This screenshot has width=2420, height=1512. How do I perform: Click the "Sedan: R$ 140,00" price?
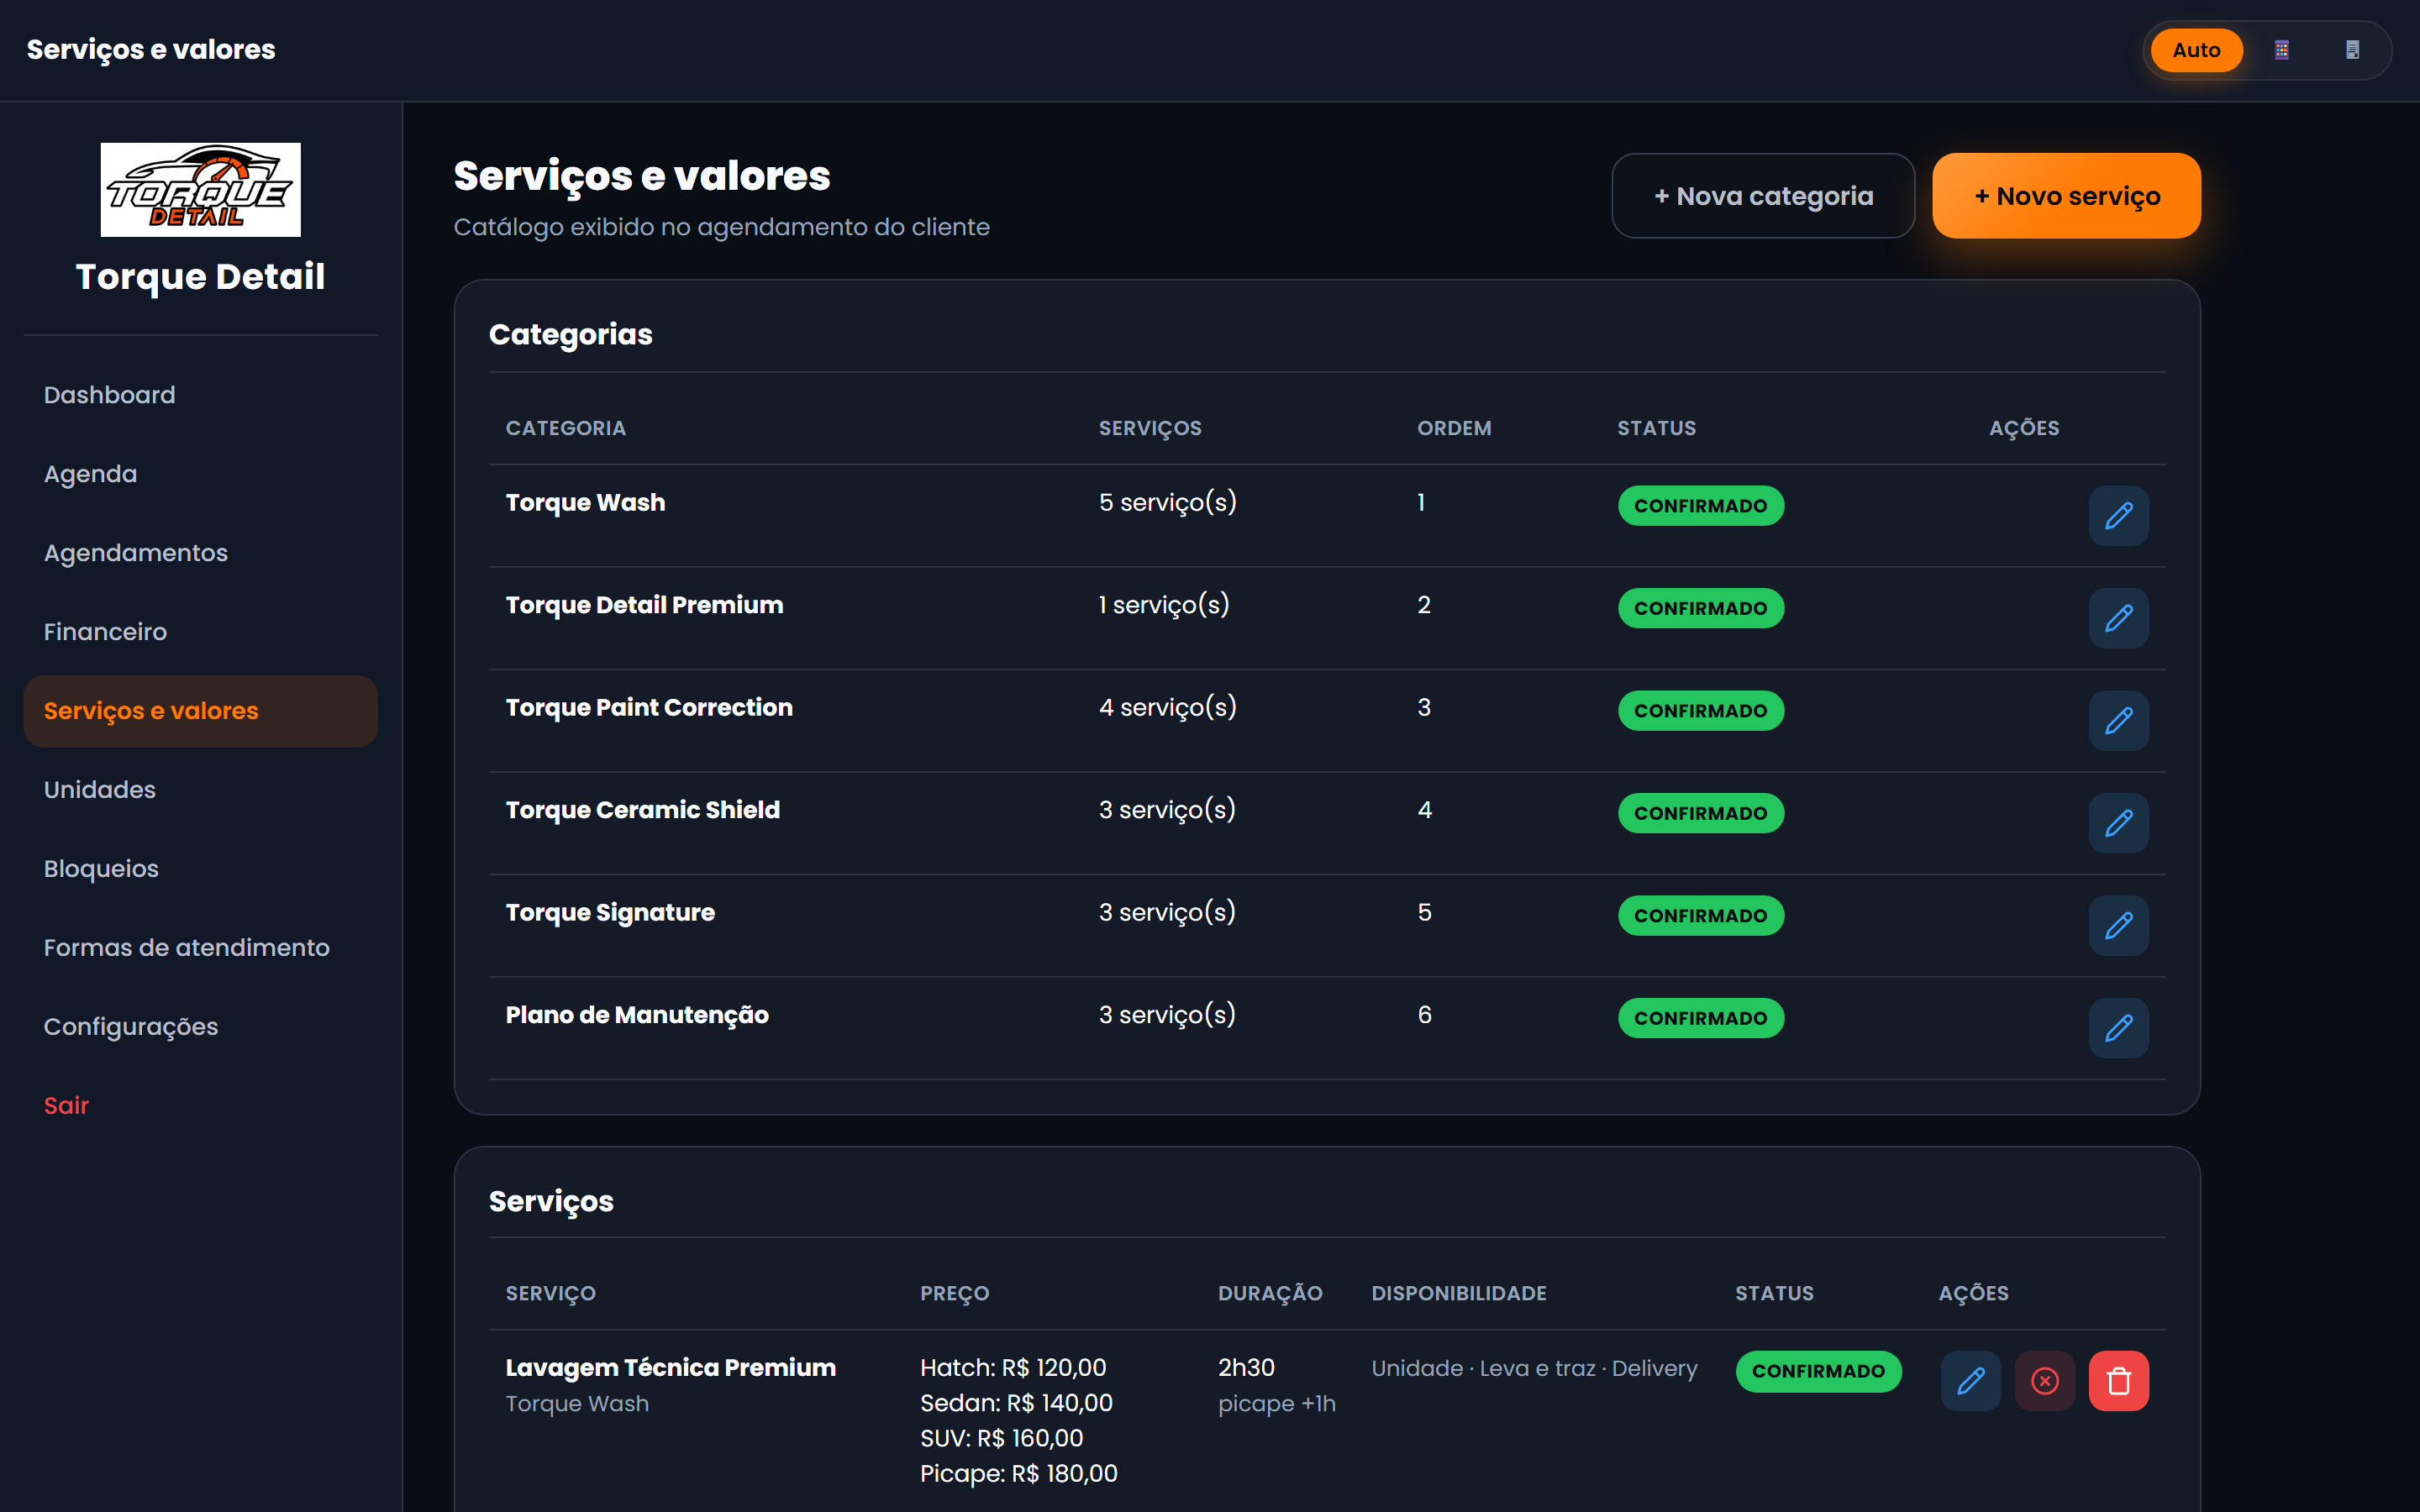pyautogui.click(x=1016, y=1403)
